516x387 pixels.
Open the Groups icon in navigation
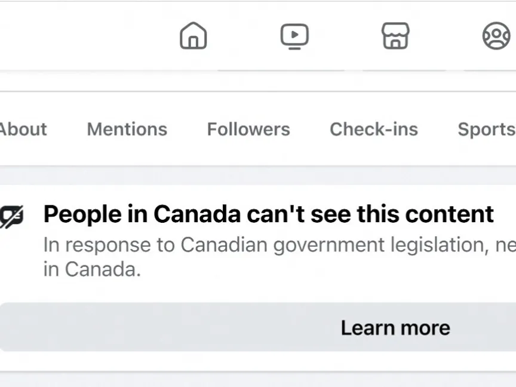[496, 36]
